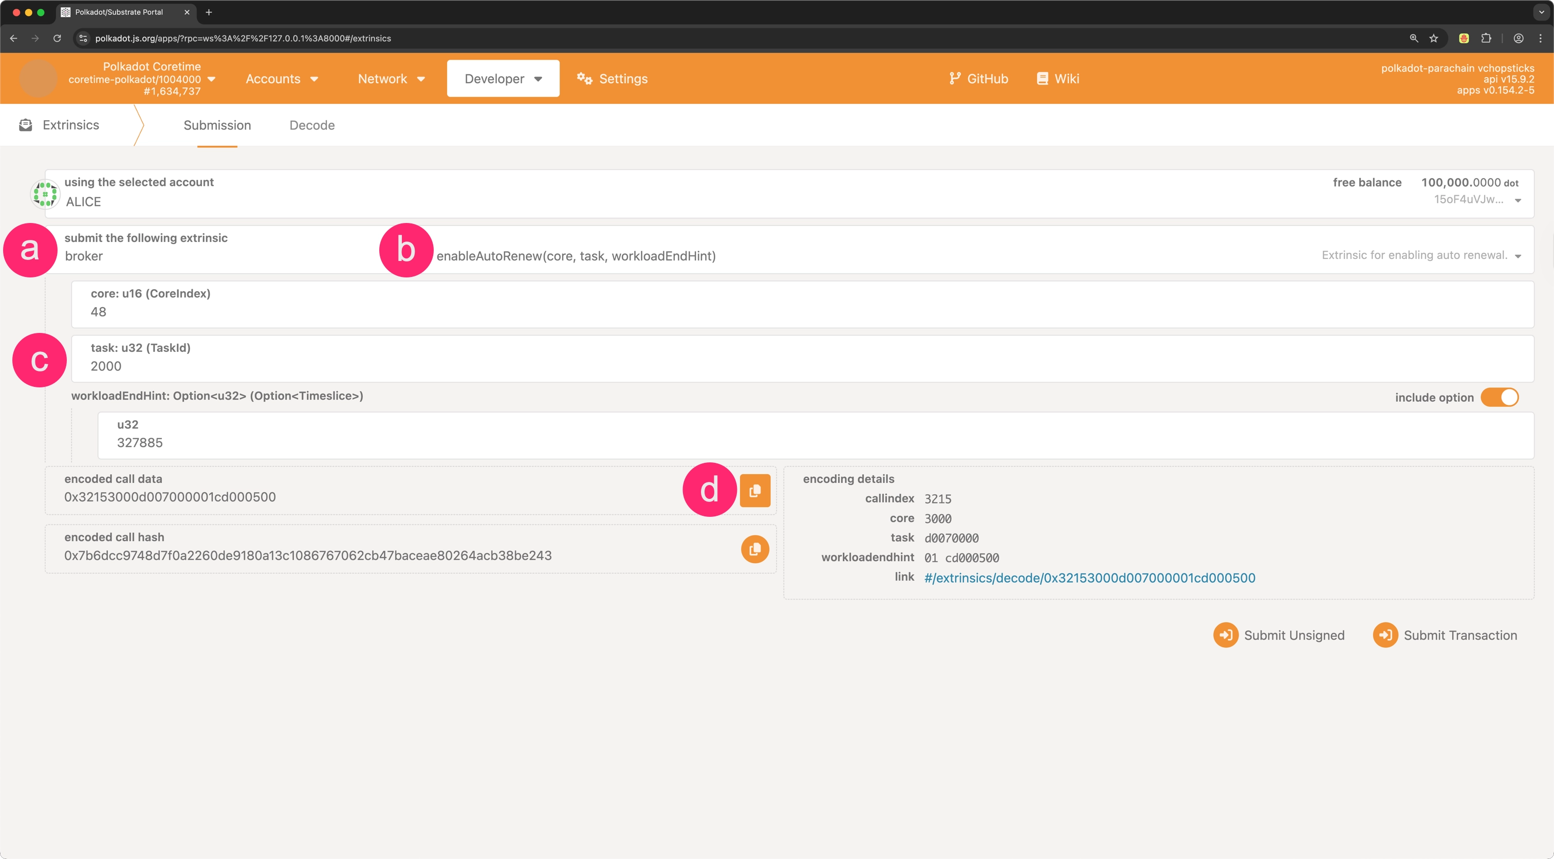
Task: Click the task TaskId input field
Action: (802, 359)
